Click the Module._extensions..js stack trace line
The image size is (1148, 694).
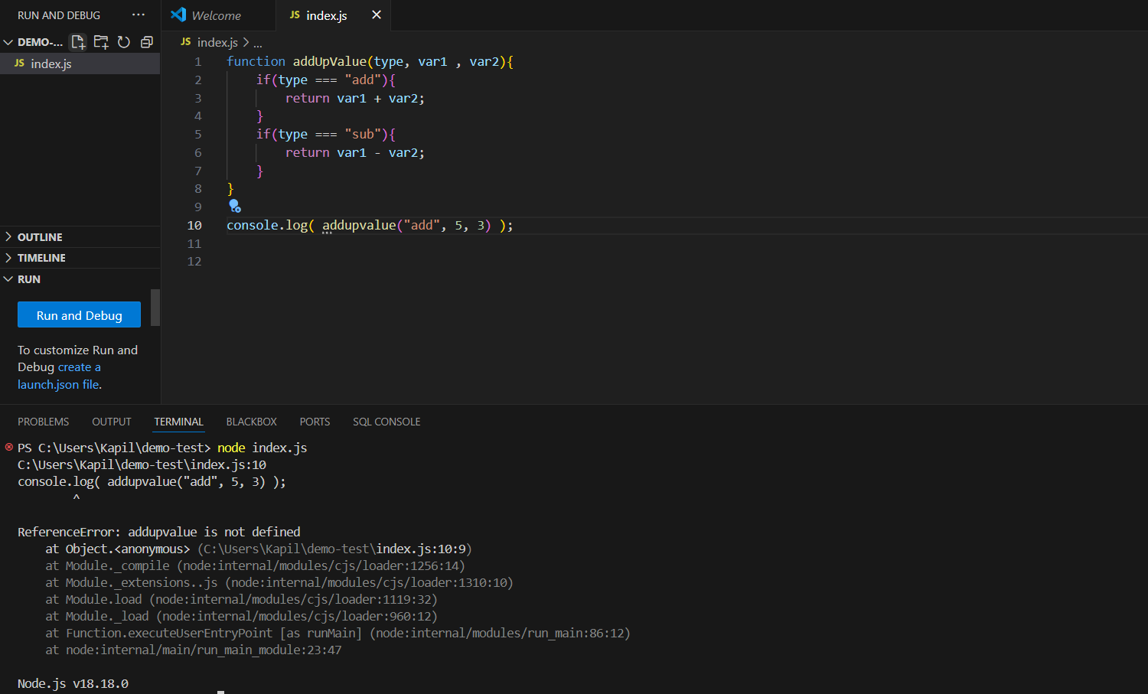click(279, 582)
